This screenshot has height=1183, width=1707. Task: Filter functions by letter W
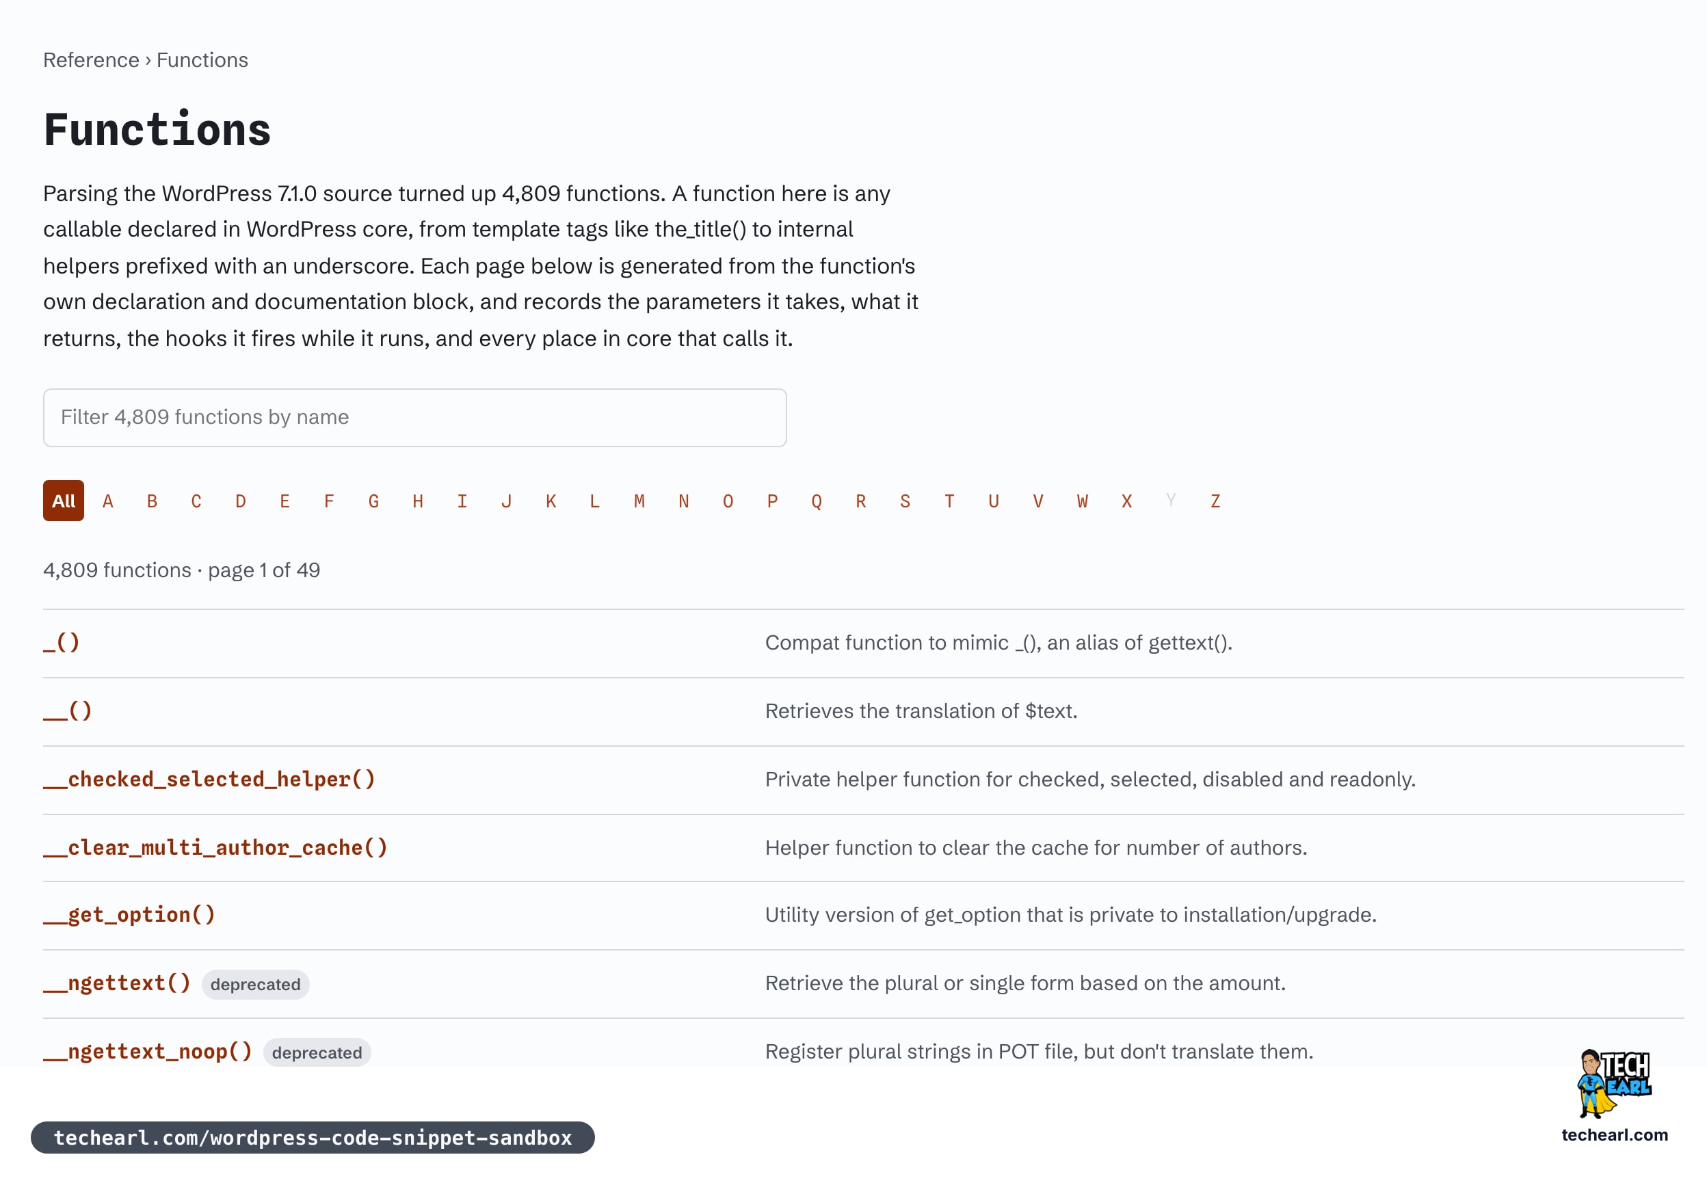tap(1082, 501)
